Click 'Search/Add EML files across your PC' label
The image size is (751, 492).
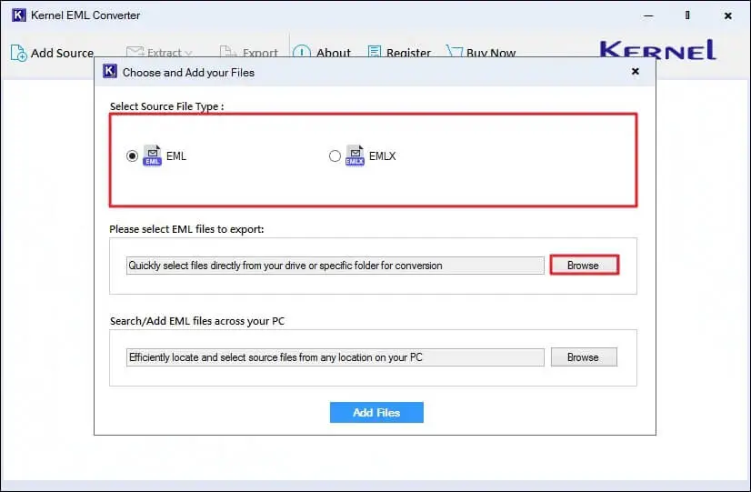[x=197, y=321]
